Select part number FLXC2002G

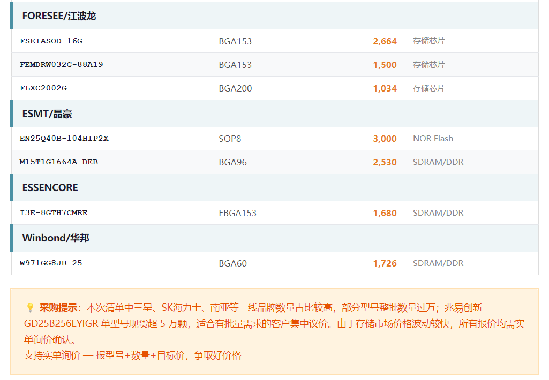[43, 88]
